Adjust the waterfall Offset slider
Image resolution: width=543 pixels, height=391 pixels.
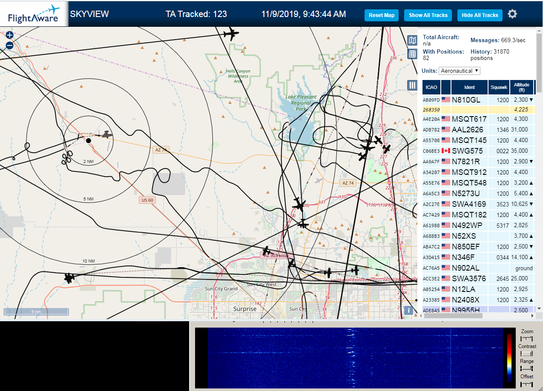coord(527,384)
